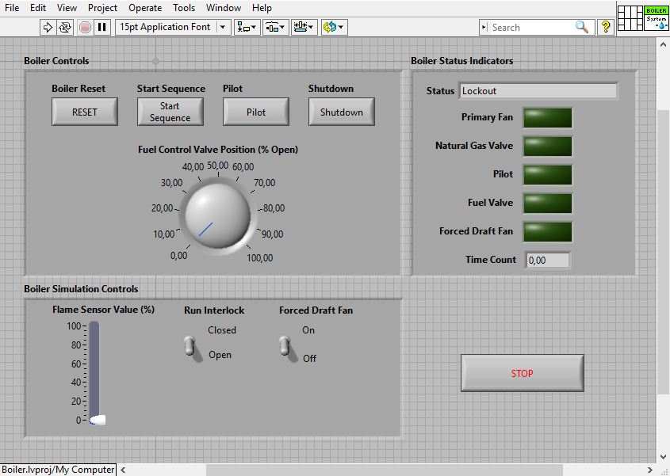Viewport: 670px width, 476px height.
Task: Click the Run Continuously icon
Action: click(x=65, y=27)
